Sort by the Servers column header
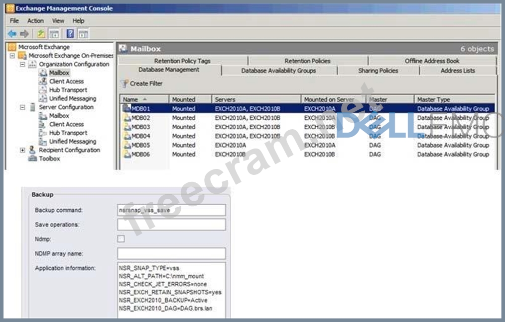The image size is (505, 322). click(x=256, y=99)
